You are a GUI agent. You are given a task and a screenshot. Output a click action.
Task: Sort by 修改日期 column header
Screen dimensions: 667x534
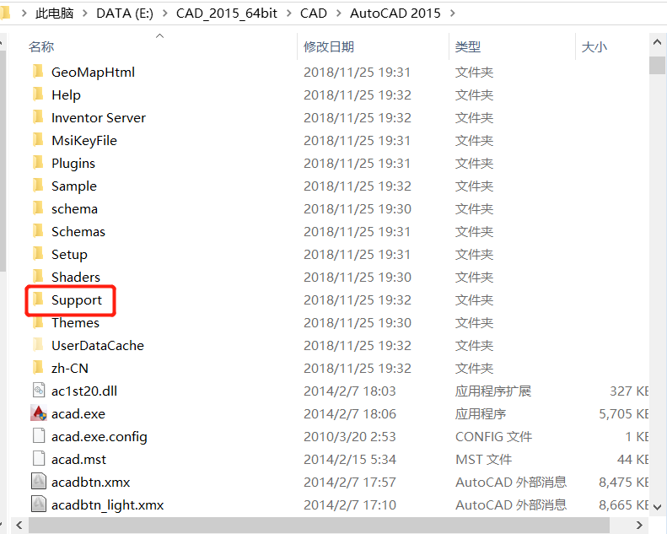pyautogui.click(x=329, y=46)
